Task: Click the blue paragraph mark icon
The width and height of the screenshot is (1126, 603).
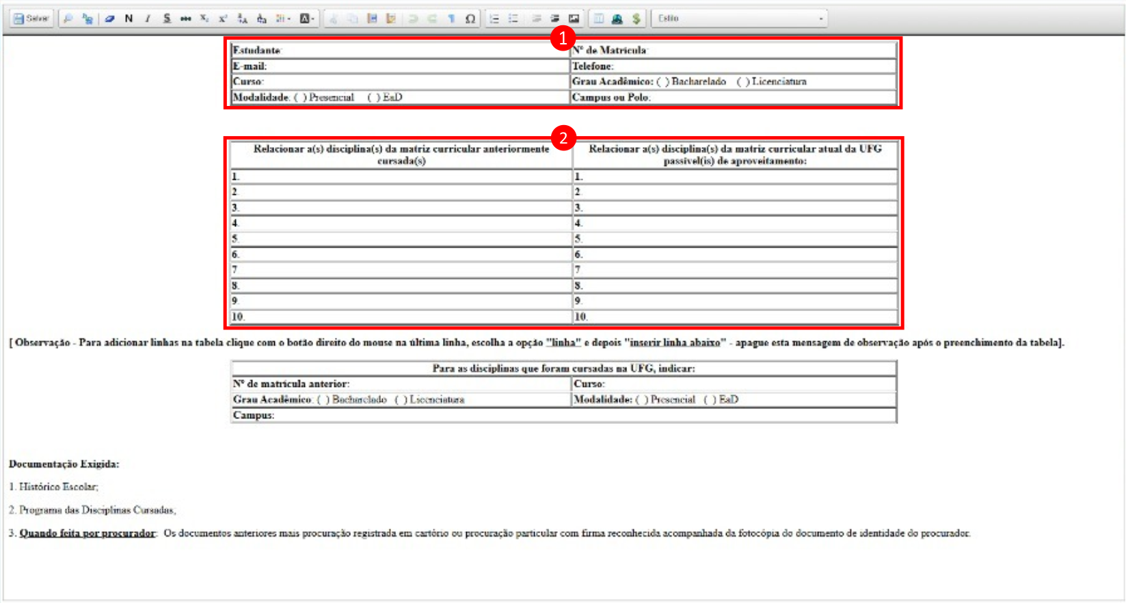Action: (451, 18)
